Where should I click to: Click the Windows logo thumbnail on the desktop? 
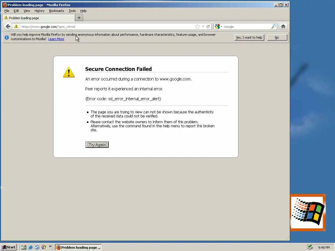coord(308,212)
